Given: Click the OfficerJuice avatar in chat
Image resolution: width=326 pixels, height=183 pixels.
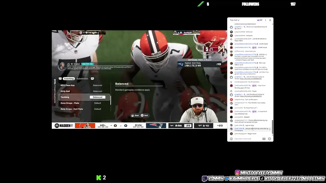Looking at the screenshot, I should (x=231, y=51).
